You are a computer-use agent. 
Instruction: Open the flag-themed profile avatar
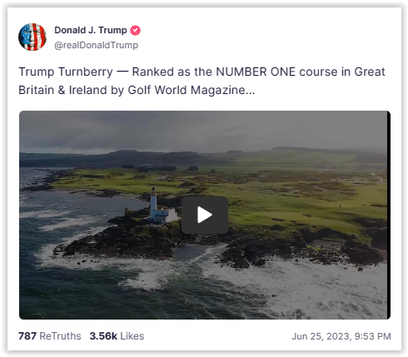point(32,37)
